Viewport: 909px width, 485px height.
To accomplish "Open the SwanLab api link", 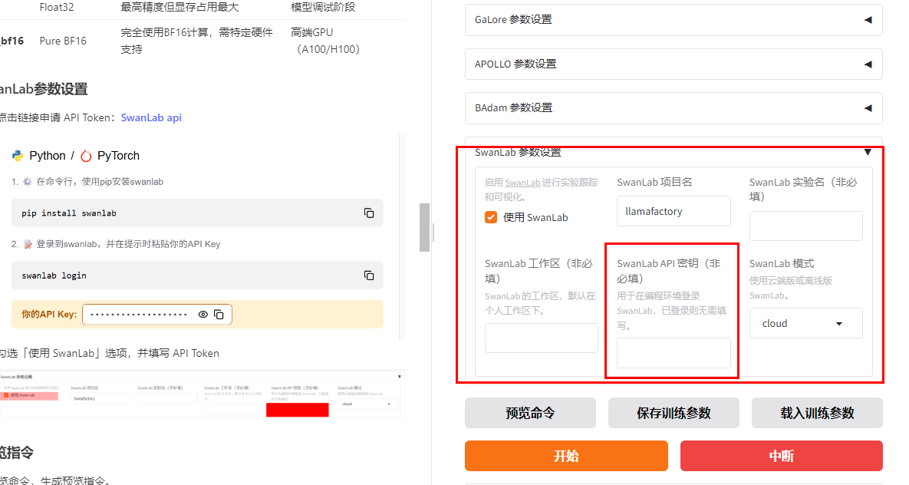I will coord(151,117).
